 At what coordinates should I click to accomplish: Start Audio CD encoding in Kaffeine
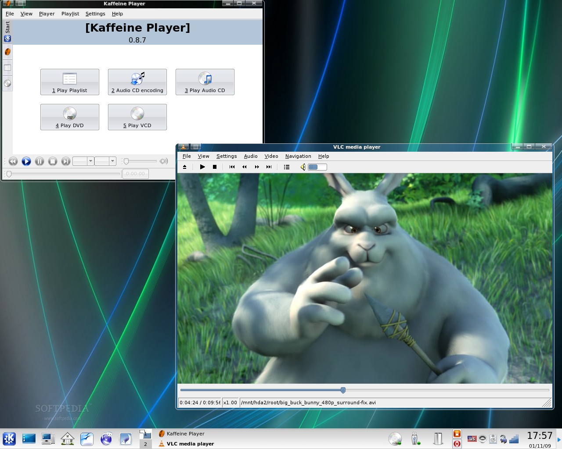click(x=137, y=82)
